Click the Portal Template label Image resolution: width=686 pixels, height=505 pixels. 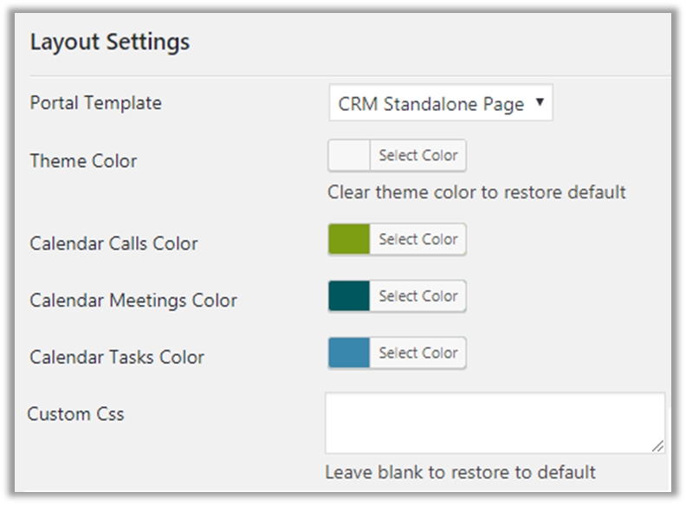[95, 103]
